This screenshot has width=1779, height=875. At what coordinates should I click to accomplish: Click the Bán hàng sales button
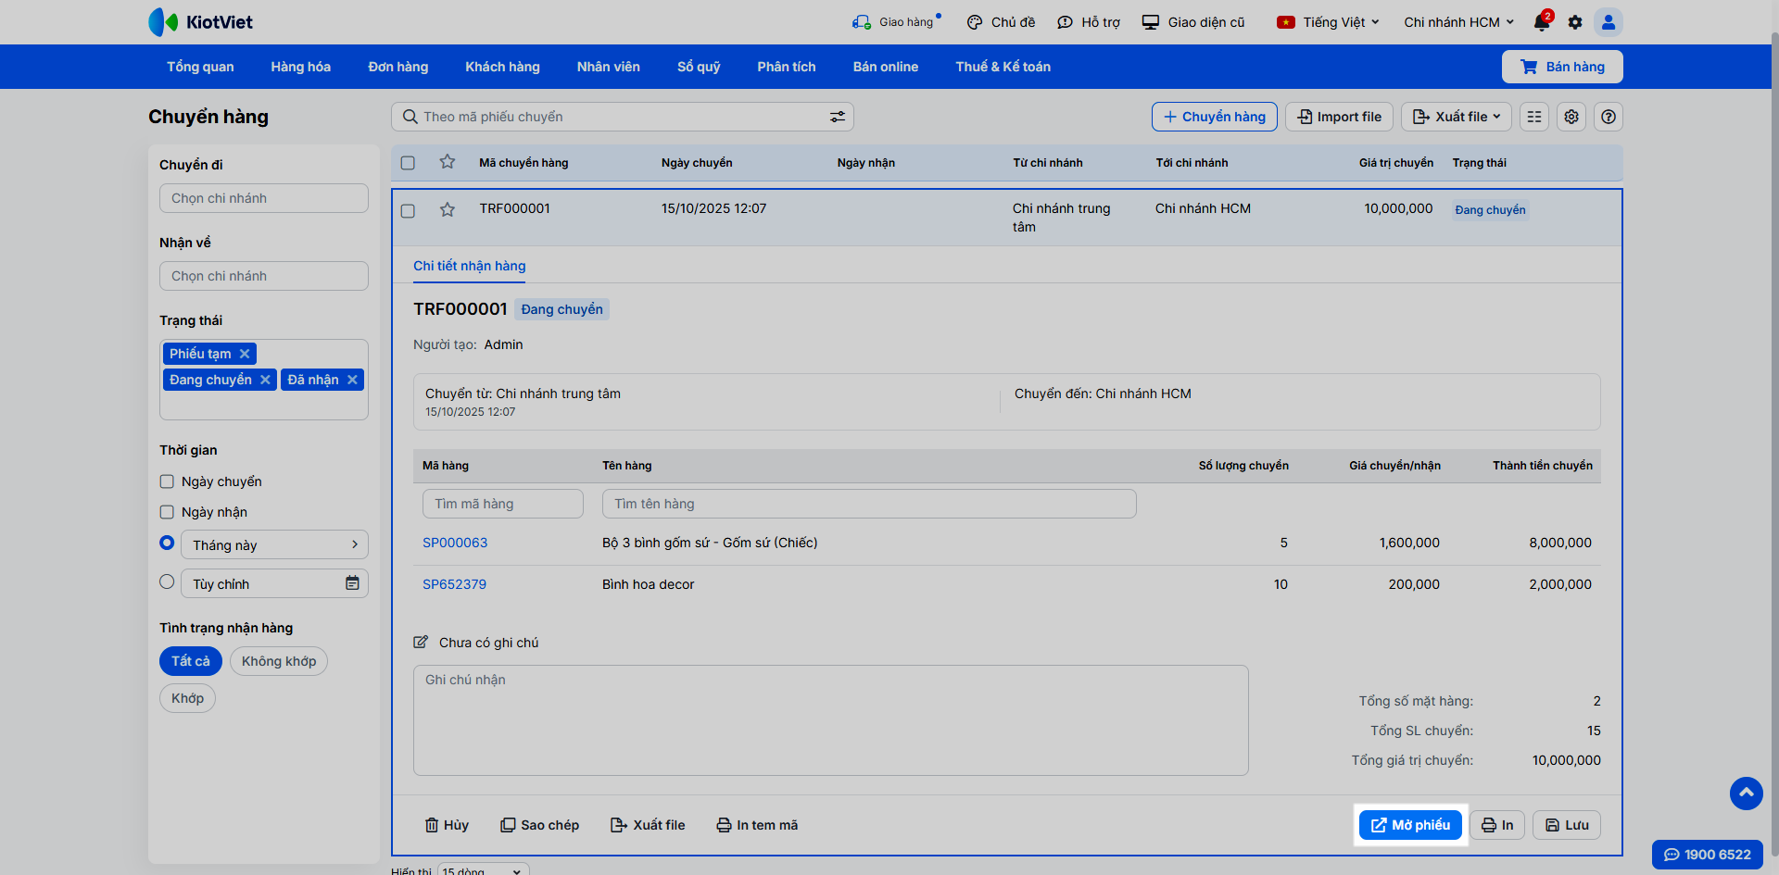pos(1562,67)
